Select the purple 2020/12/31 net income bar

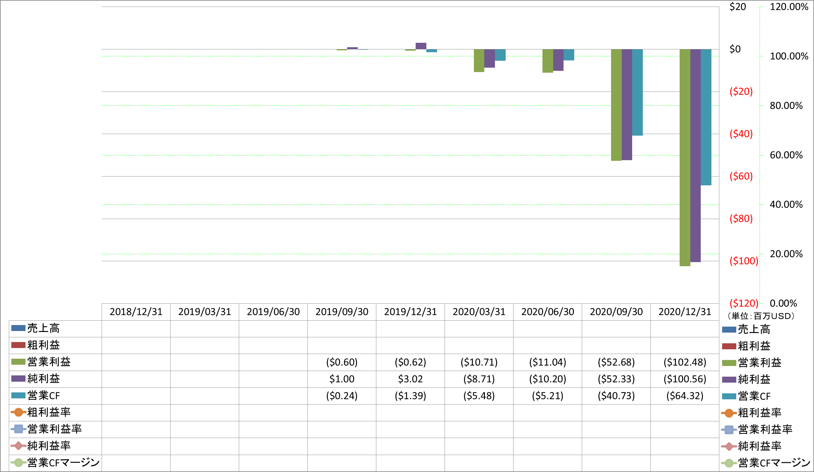click(x=695, y=156)
